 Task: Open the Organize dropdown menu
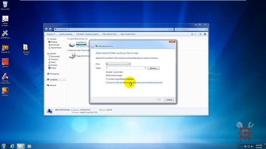(51, 34)
